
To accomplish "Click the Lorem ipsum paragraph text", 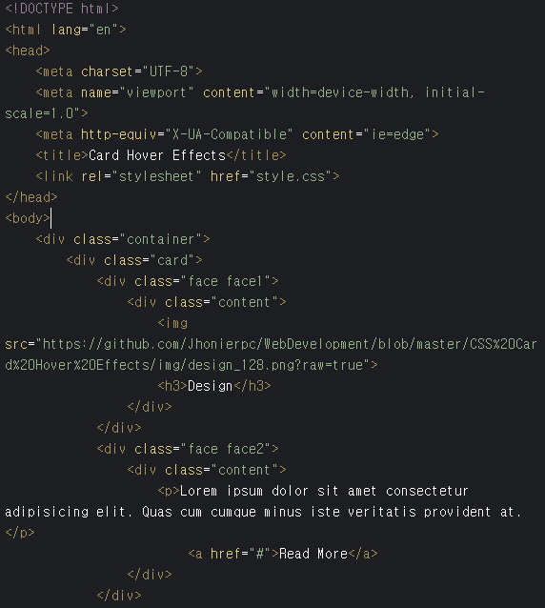I will 264,501.
